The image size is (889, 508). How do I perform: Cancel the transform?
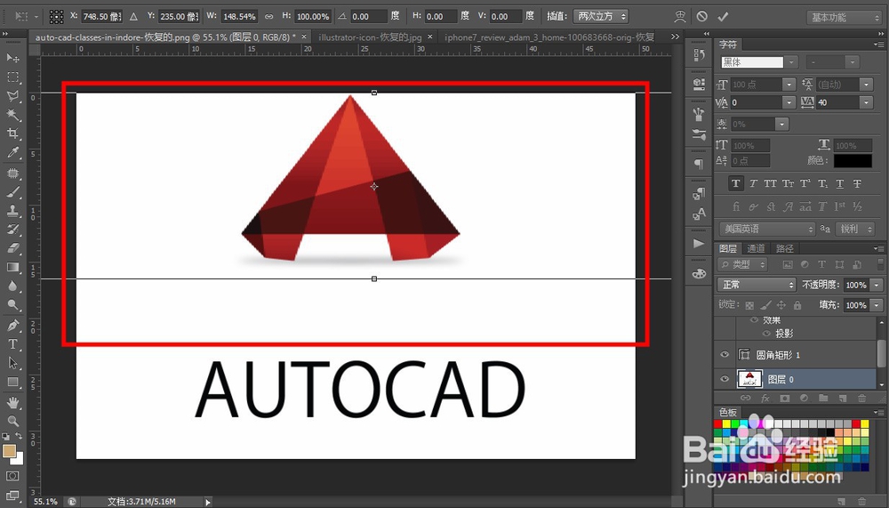click(702, 17)
